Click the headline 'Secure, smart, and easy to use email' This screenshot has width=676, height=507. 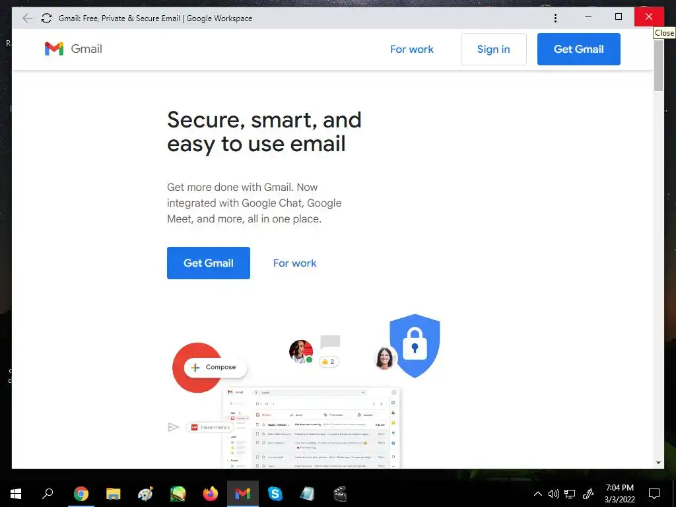[x=264, y=132]
